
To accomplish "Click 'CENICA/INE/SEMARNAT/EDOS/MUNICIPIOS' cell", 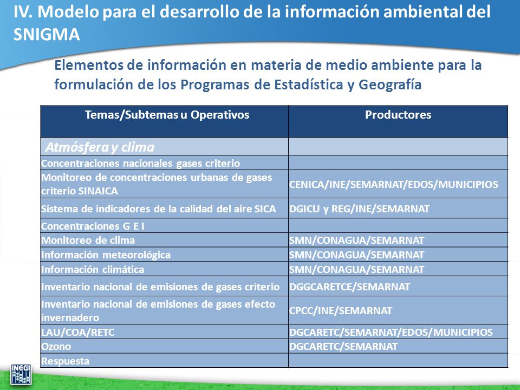I will coord(398,184).
